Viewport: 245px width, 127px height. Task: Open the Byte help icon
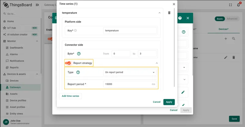[x=79, y=54]
